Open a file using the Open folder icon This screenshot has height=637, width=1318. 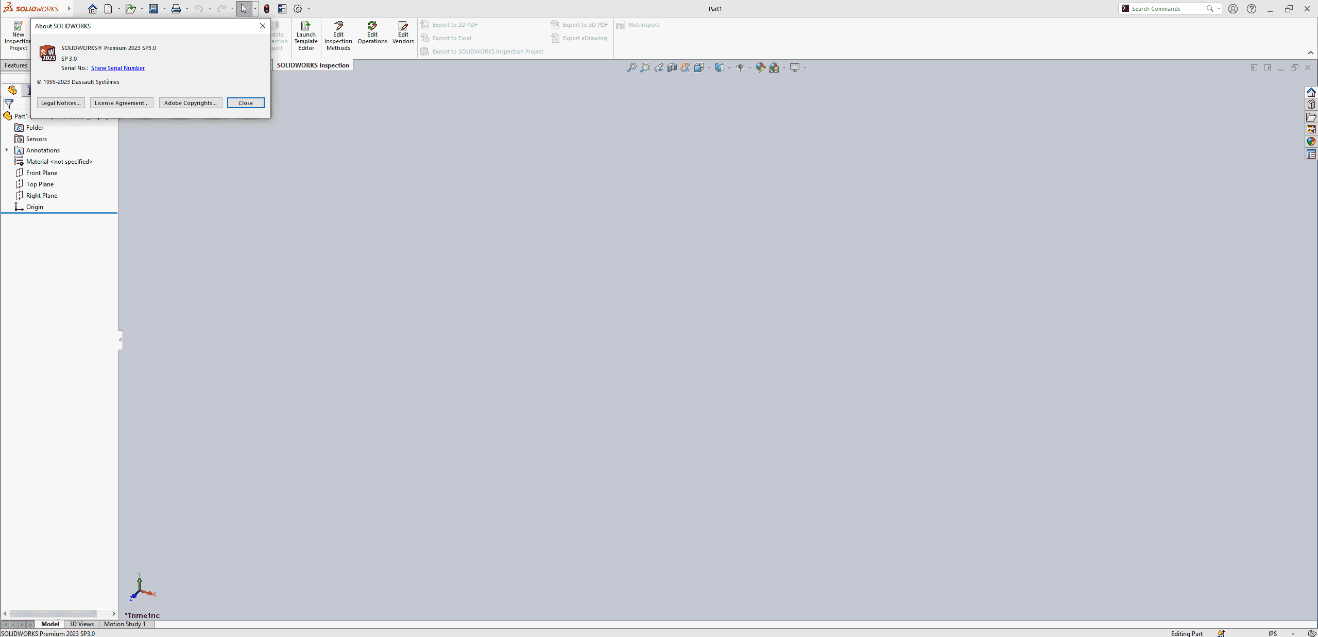click(130, 9)
